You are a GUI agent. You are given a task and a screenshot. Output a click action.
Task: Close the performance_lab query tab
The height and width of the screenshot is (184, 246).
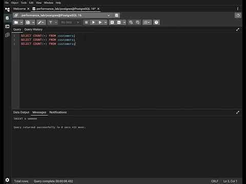(98, 9)
